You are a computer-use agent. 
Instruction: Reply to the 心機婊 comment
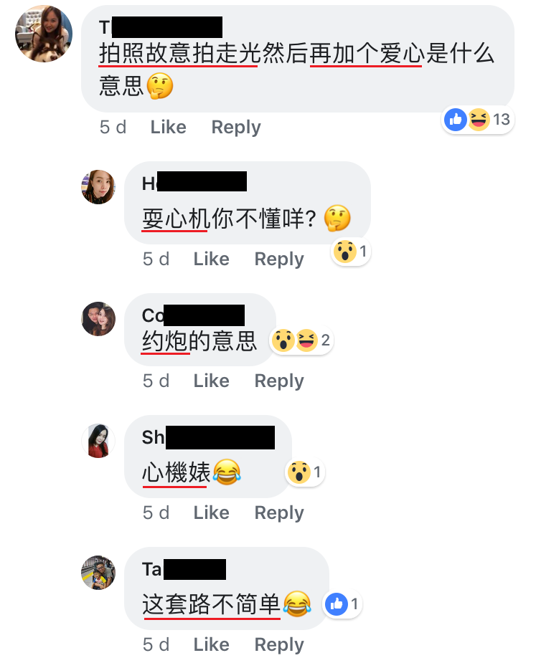(279, 513)
